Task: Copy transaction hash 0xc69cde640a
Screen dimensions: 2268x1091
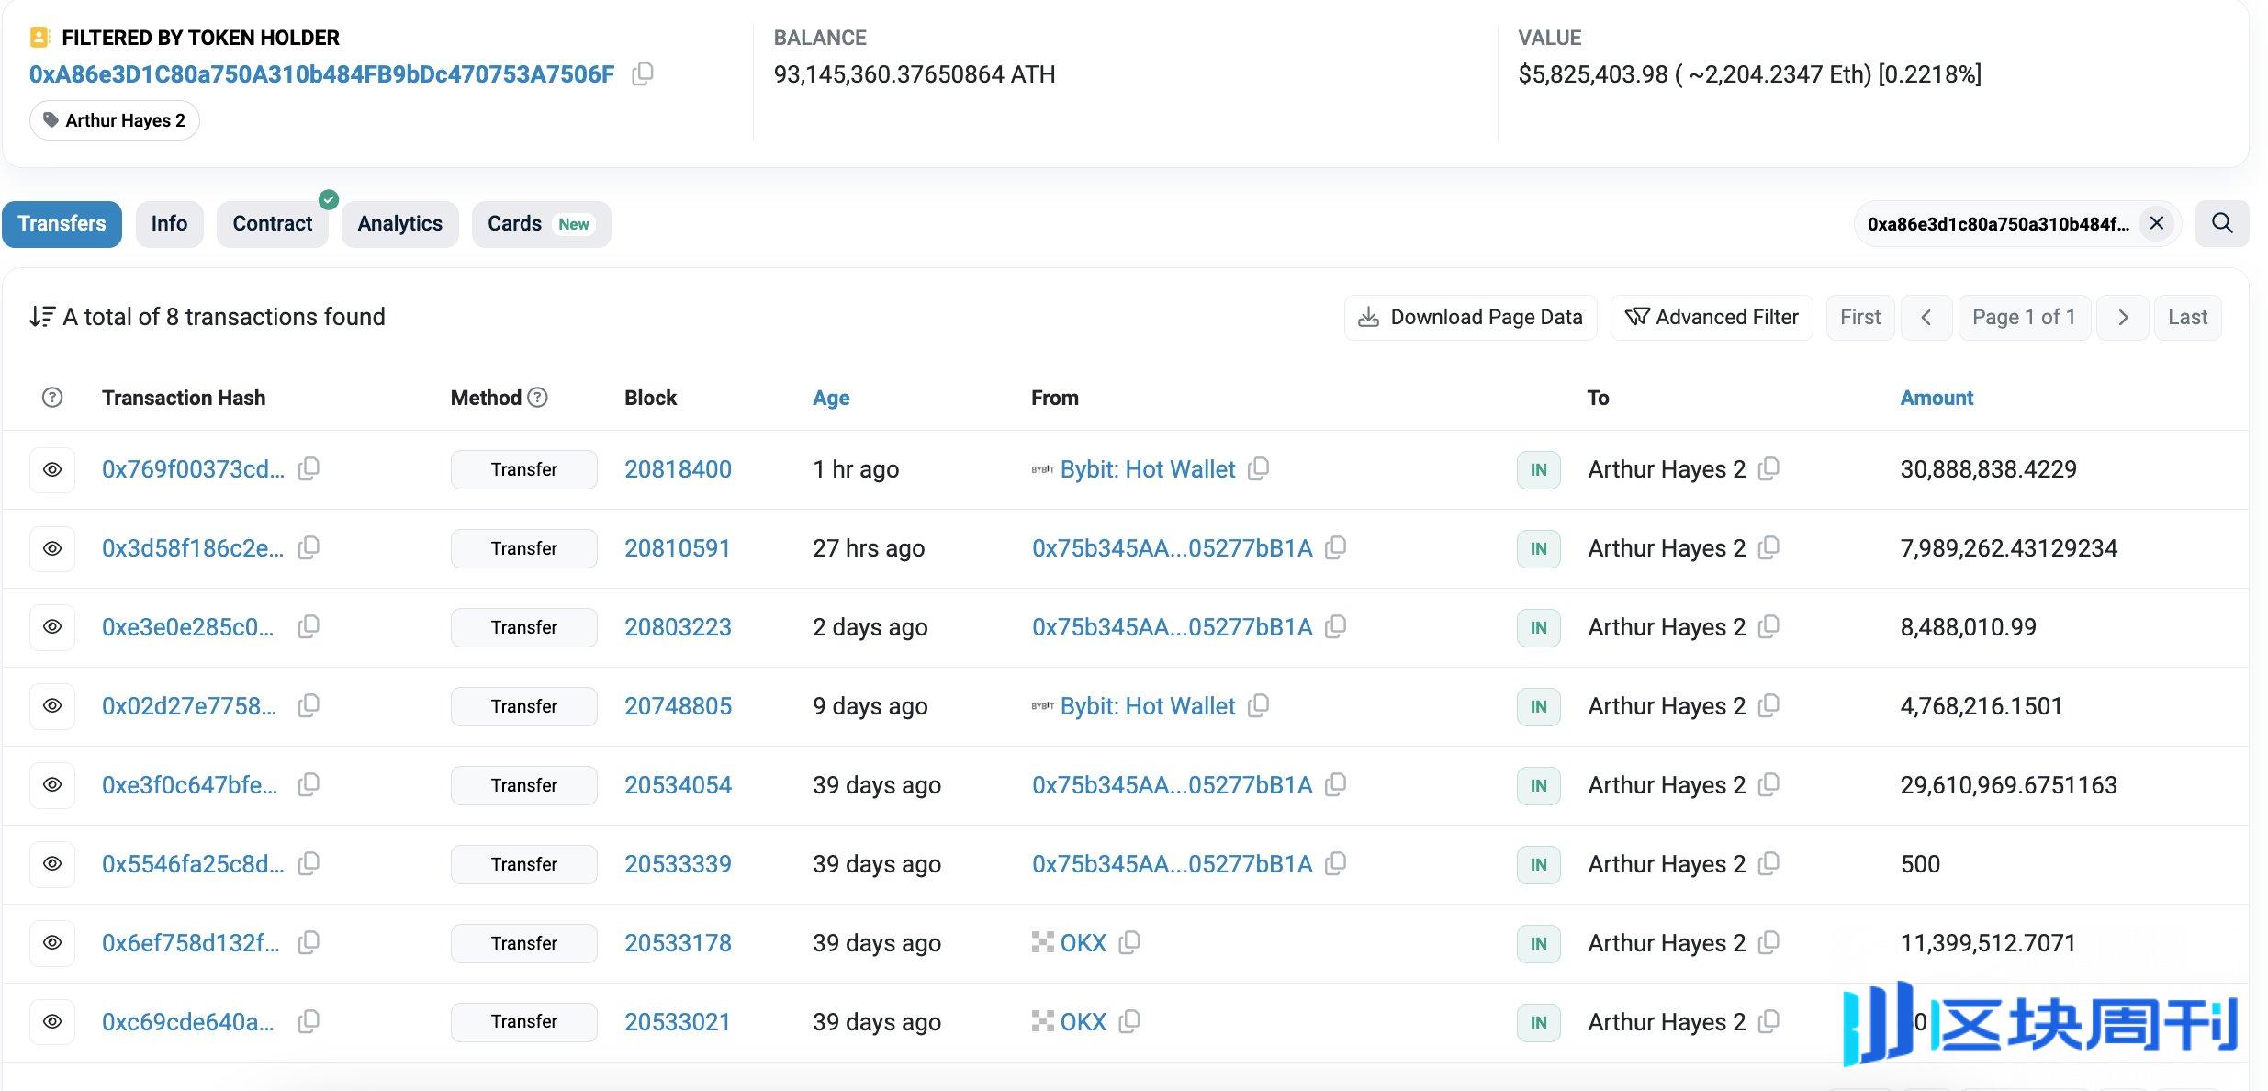Action: [x=309, y=1021]
